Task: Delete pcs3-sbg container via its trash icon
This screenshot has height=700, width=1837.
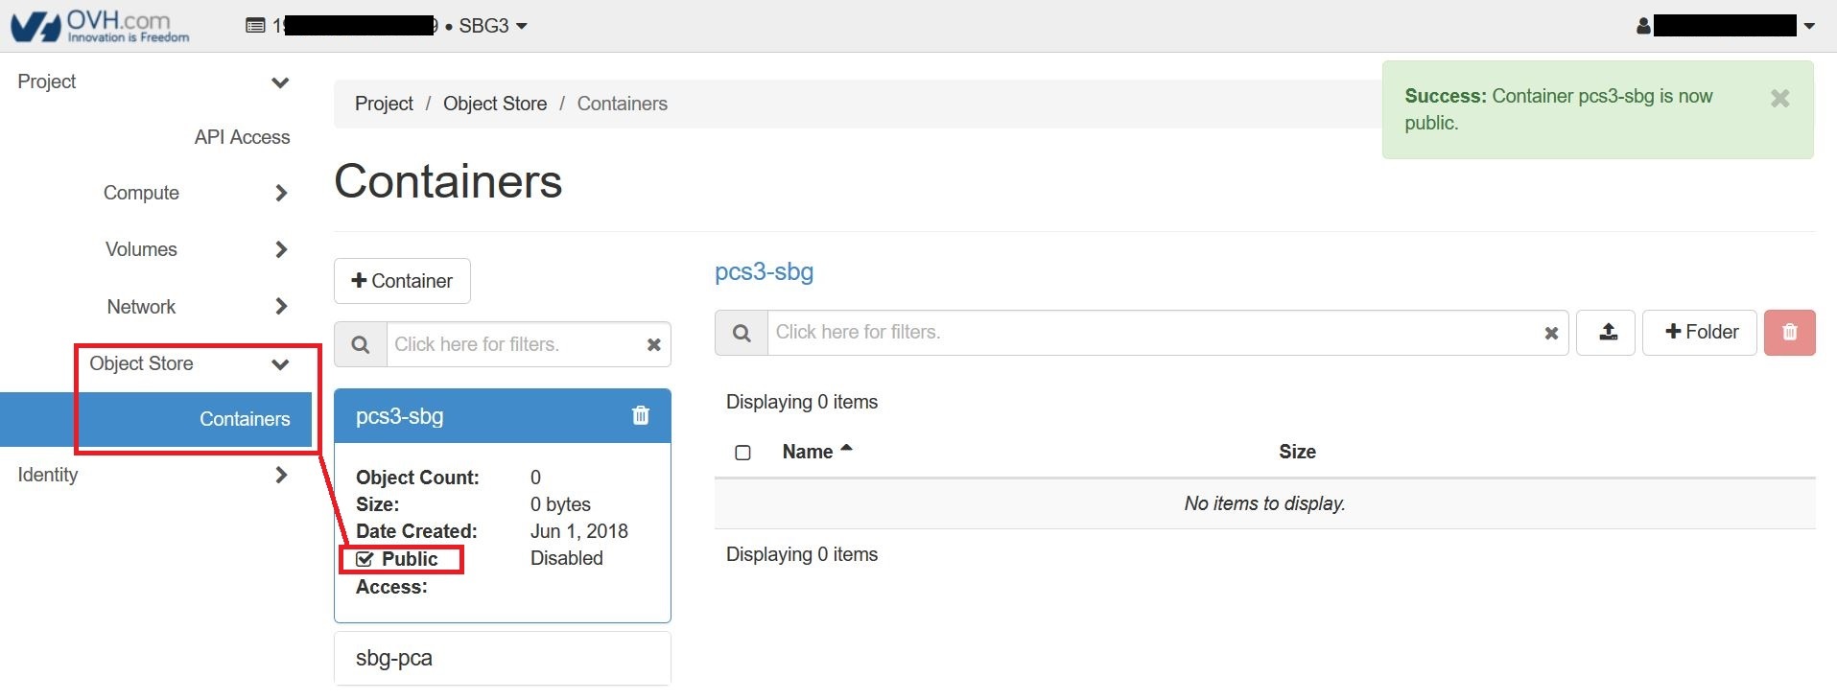Action: pos(641,415)
